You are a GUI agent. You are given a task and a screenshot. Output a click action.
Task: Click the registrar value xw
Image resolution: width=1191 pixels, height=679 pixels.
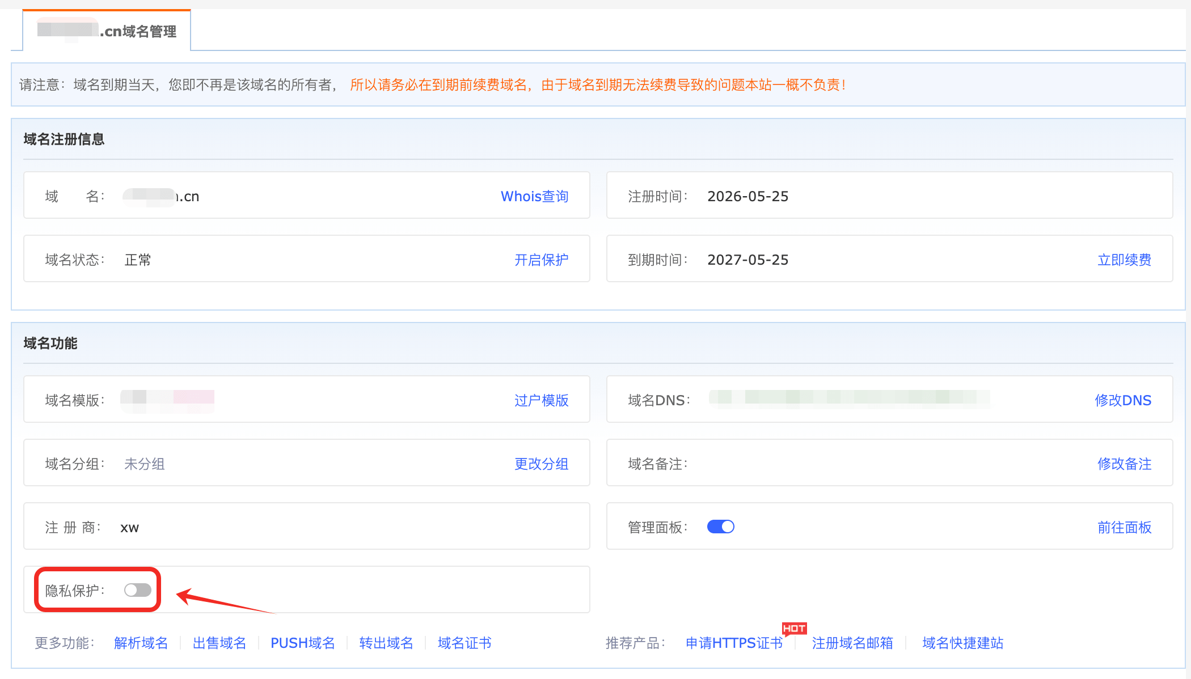pos(129,528)
